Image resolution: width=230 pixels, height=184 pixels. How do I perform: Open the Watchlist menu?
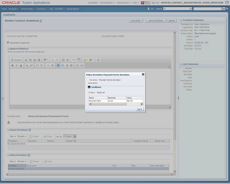[x=60, y=9]
